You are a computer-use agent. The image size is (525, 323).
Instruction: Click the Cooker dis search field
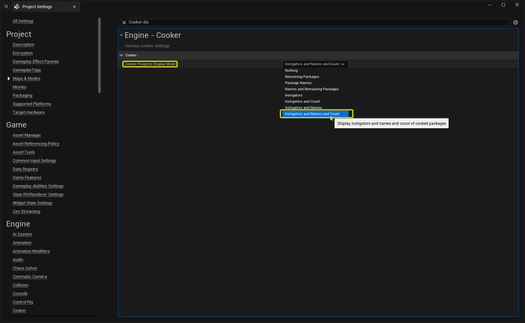click(x=316, y=22)
